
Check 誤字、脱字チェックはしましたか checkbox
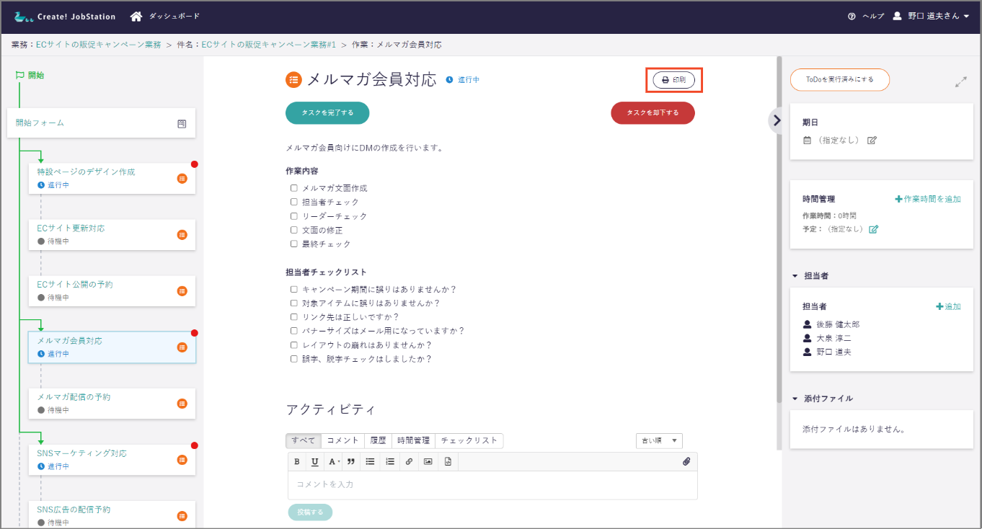pyautogui.click(x=294, y=359)
